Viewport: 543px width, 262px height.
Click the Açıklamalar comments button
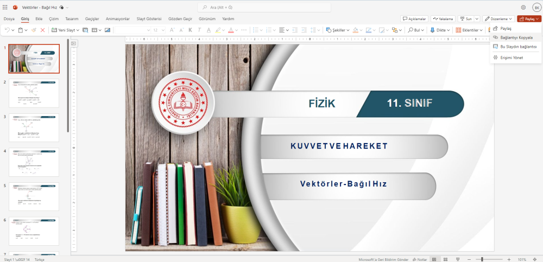click(414, 18)
